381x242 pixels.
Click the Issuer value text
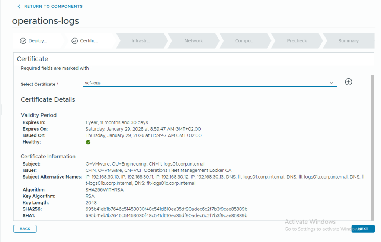point(158,170)
